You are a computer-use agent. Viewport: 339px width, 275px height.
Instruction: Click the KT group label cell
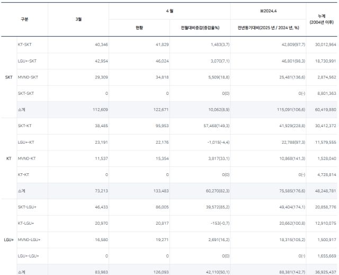pyautogui.click(x=8, y=158)
